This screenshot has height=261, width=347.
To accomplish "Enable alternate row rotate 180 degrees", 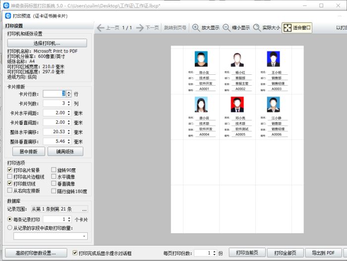I will point(54,191).
